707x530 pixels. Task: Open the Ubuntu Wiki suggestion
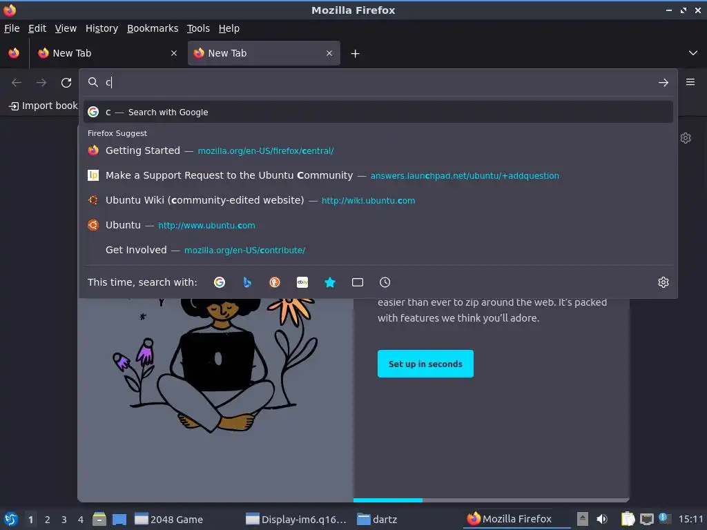click(378, 200)
